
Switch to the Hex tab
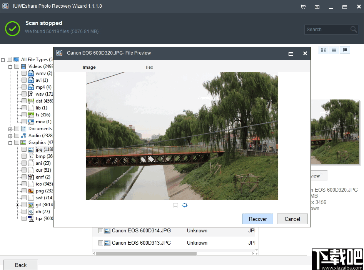[149, 67]
